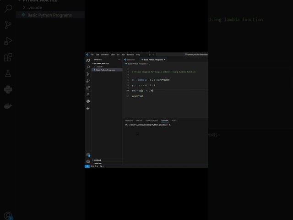Image resolution: width=293 pixels, height=220 pixels.
Task: Open the Run menu
Action: [x=123, y=55]
